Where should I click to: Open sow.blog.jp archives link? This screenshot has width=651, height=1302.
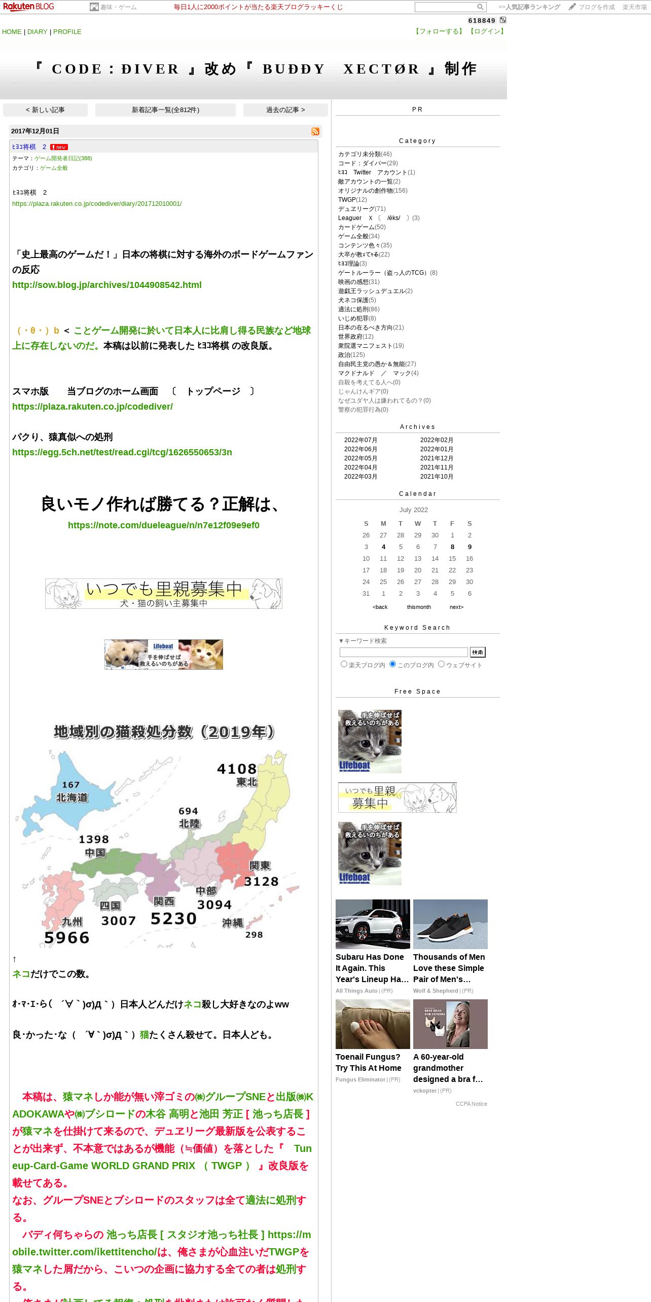coord(107,285)
